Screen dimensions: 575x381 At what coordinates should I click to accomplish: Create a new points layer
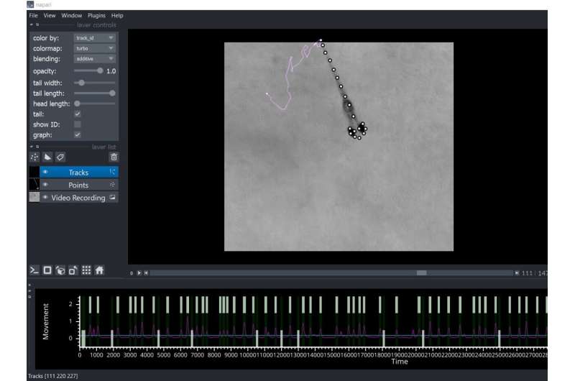[x=34, y=157]
